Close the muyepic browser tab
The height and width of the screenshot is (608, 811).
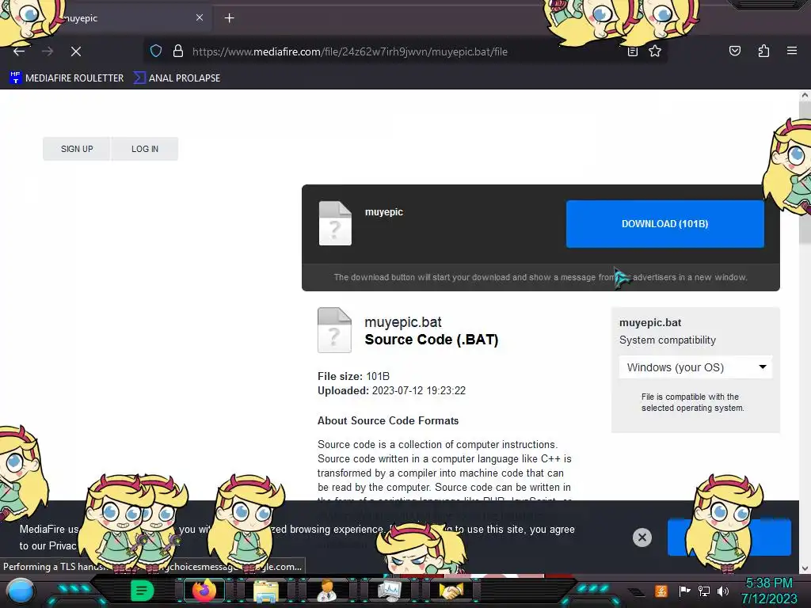point(199,18)
